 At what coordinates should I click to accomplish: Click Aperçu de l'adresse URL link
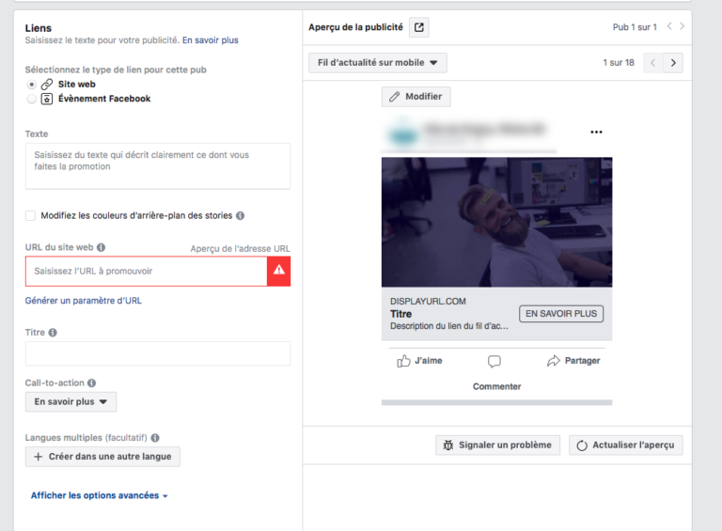(241, 248)
